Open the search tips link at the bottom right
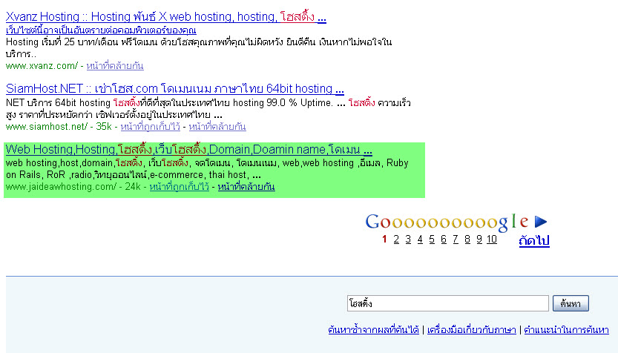Screen dimensions: 618x353 point(566,330)
